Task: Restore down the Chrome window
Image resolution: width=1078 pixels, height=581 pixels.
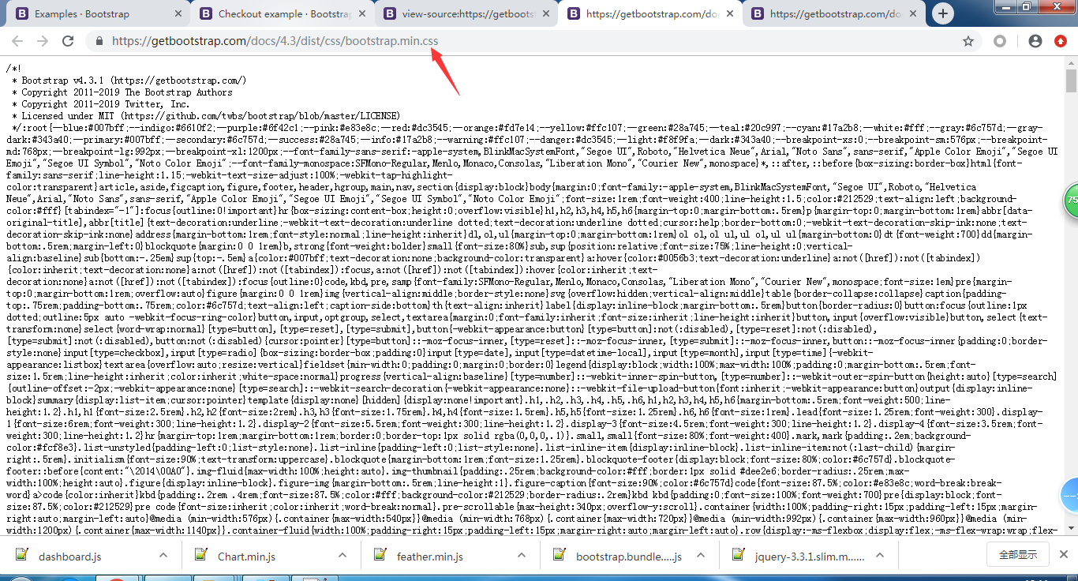Action: point(1027,6)
